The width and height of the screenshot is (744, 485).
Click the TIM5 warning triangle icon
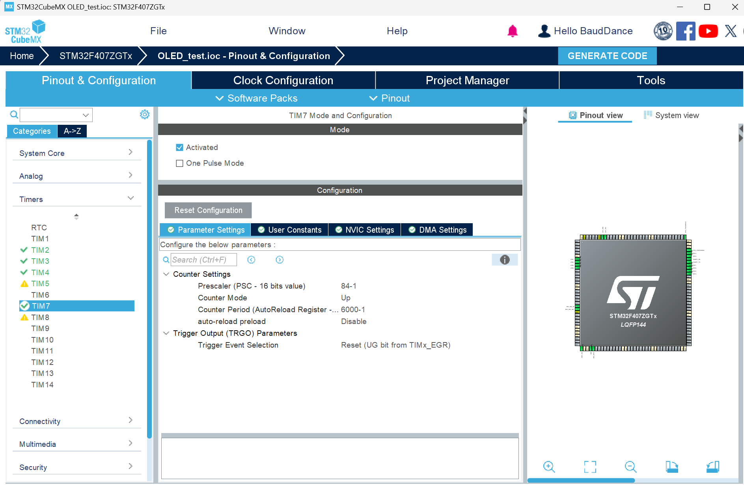tap(24, 283)
